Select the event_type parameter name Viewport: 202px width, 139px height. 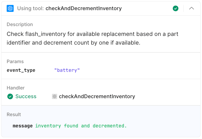coord(21,70)
